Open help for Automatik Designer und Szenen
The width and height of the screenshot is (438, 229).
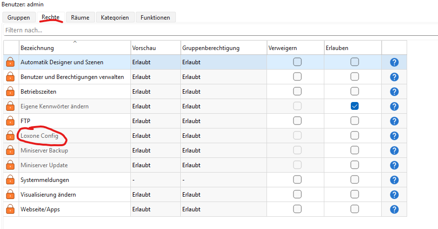394,62
